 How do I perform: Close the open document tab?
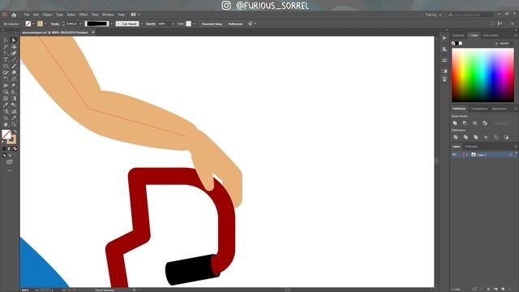[x=93, y=32]
